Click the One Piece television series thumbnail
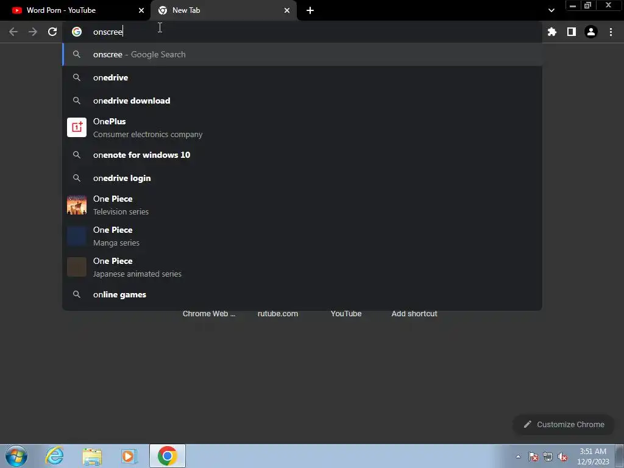This screenshot has width=624, height=468. 76,205
